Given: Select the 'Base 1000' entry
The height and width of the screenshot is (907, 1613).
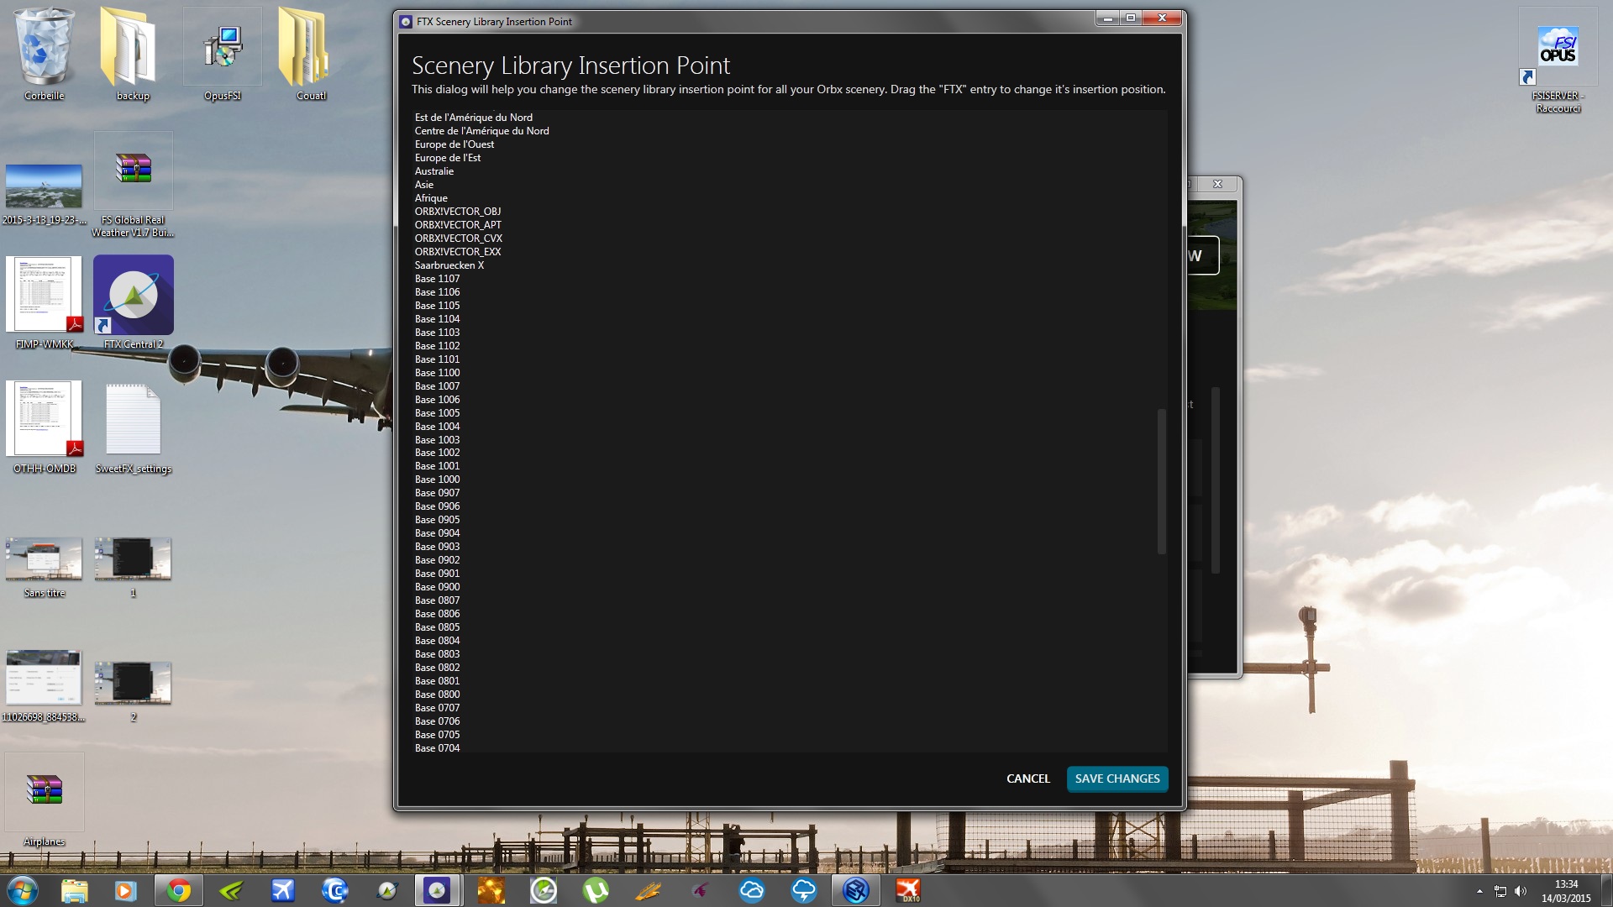Looking at the screenshot, I should (438, 480).
